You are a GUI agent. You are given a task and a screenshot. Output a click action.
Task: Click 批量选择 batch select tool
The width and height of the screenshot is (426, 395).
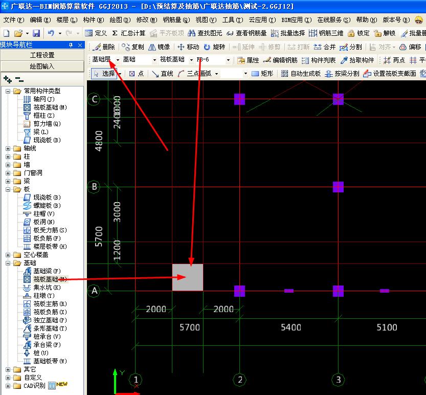[288, 33]
